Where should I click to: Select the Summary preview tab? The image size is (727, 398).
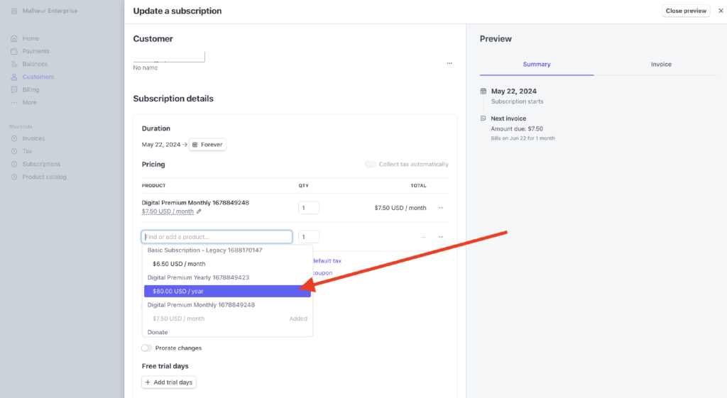[x=537, y=64]
